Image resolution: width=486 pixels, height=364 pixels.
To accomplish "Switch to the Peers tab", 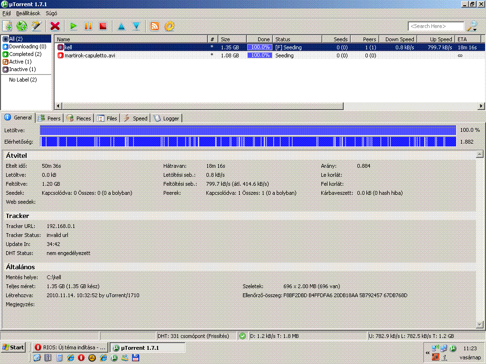I will click(49, 118).
